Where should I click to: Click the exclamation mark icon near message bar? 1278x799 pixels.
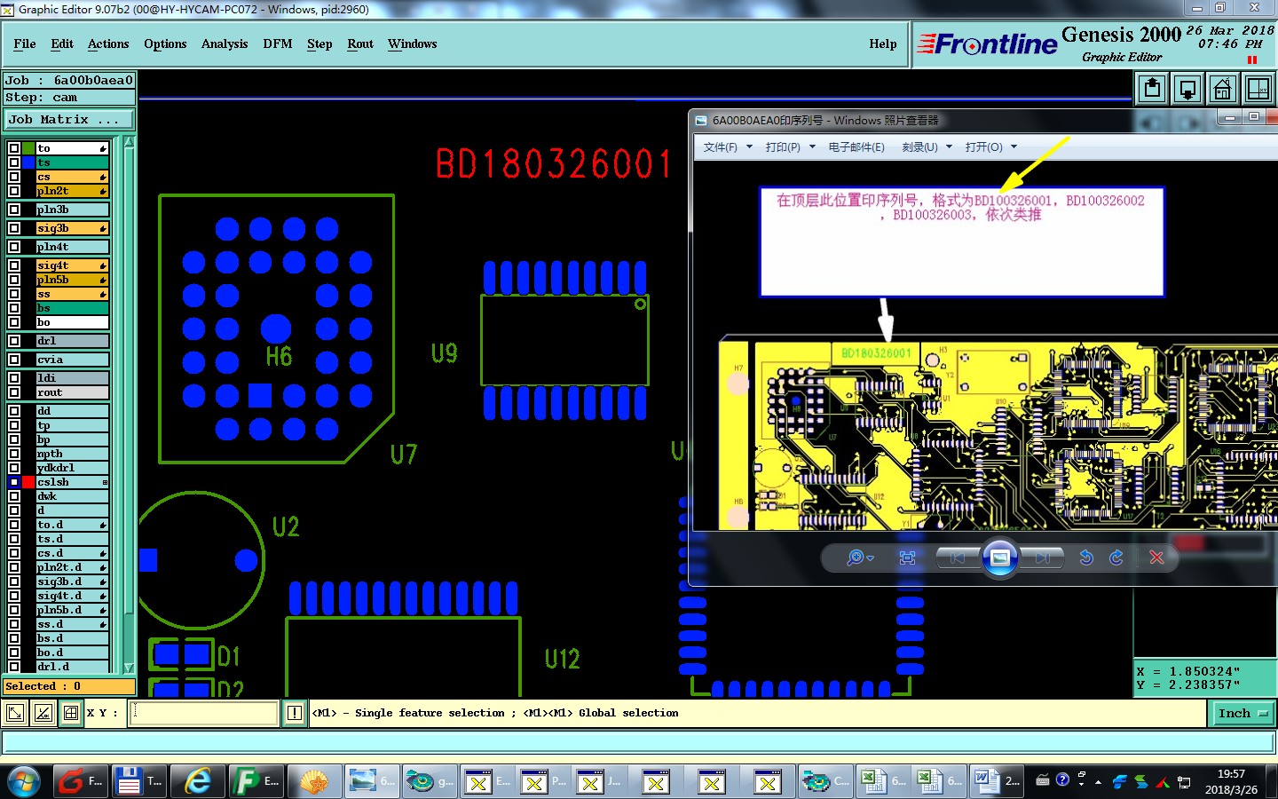[x=295, y=713]
